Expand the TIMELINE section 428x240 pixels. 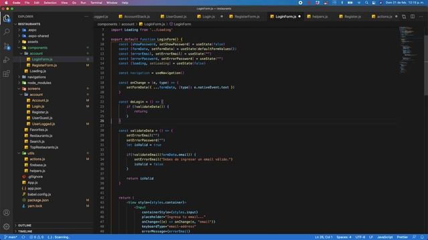coord(25,231)
